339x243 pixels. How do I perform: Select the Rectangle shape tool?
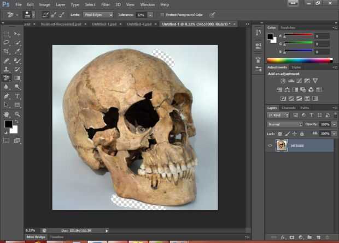click(17, 105)
